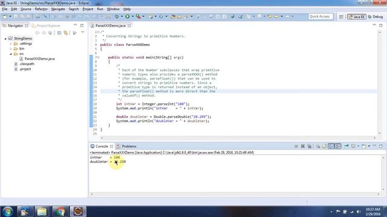Click the volume speaker tray icon
This screenshot has height=217, width=387.
(x=359, y=212)
